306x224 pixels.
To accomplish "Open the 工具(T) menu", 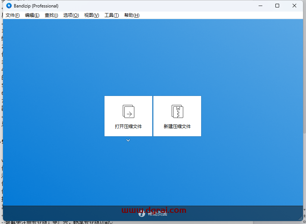I will [x=112, y=15].
